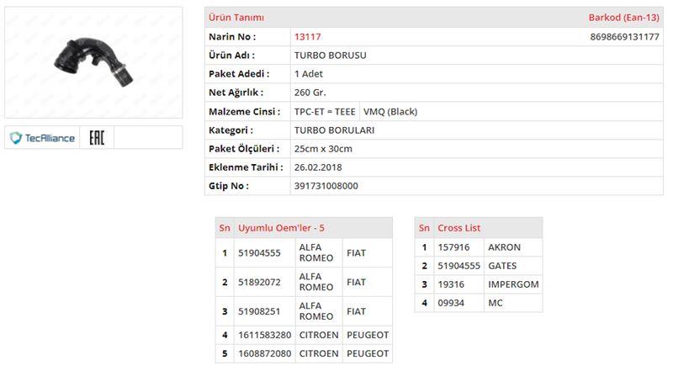The width and height of the screenshot is (673, 371).
Task: Select OEM number 1611583280
Action: point(264,335)
